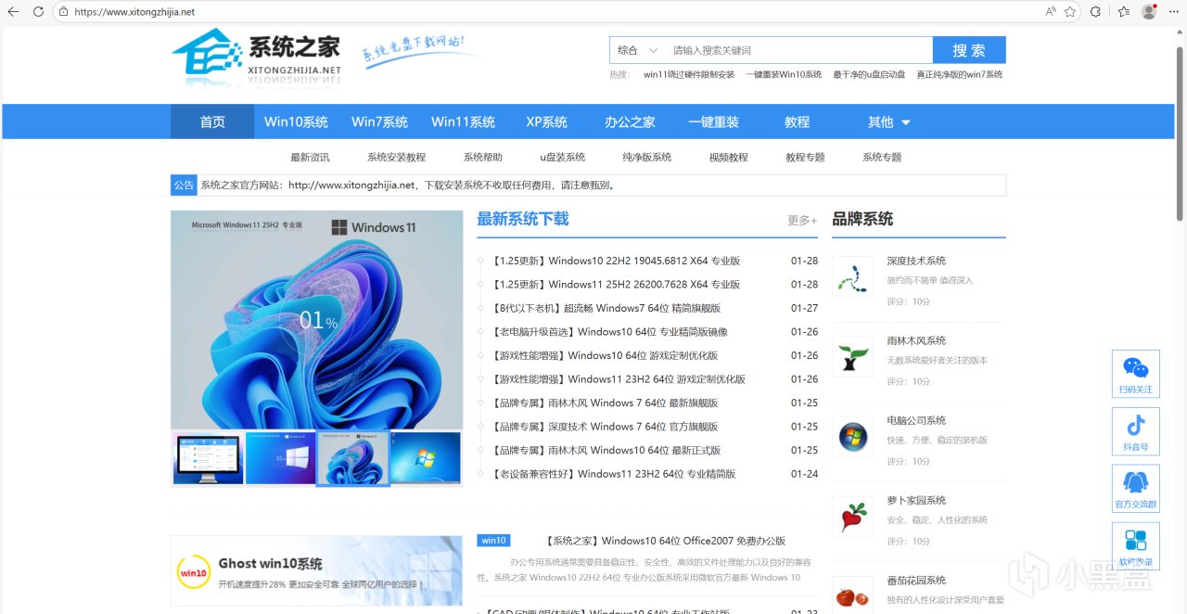1187x614 pixels.
Task: Select the Windows 7 carousel thumbnail
Action: click(426, 458)
